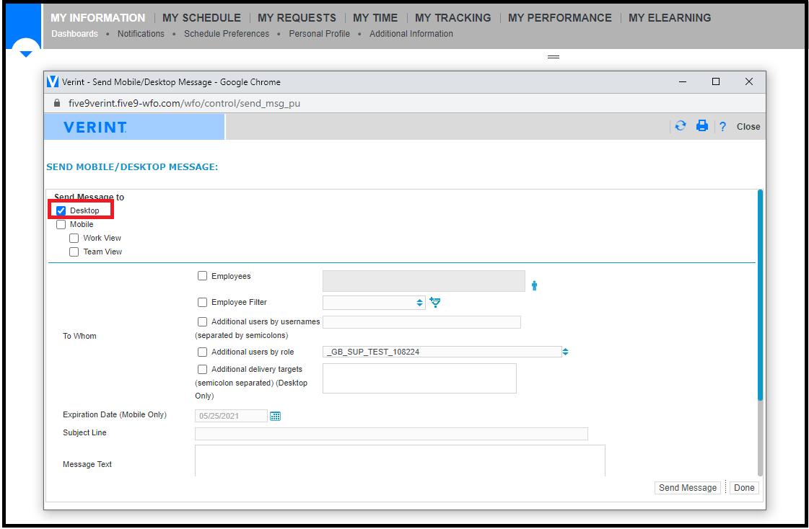Screen dimensions: 809x529
Task: Check Additional users by usernames
Action: tap(202, 321)
